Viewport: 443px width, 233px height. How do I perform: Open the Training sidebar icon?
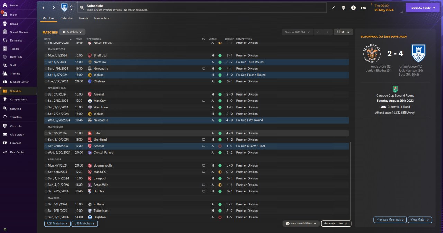coord(5,74)
